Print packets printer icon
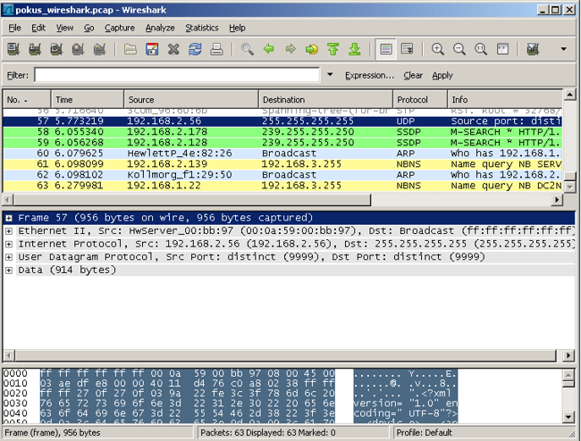 pos(216,49)
